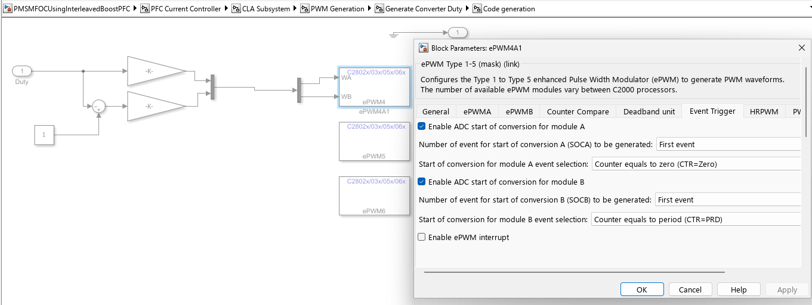Select the ePWM6 block

pyautogui.click(x=374, y=195)
